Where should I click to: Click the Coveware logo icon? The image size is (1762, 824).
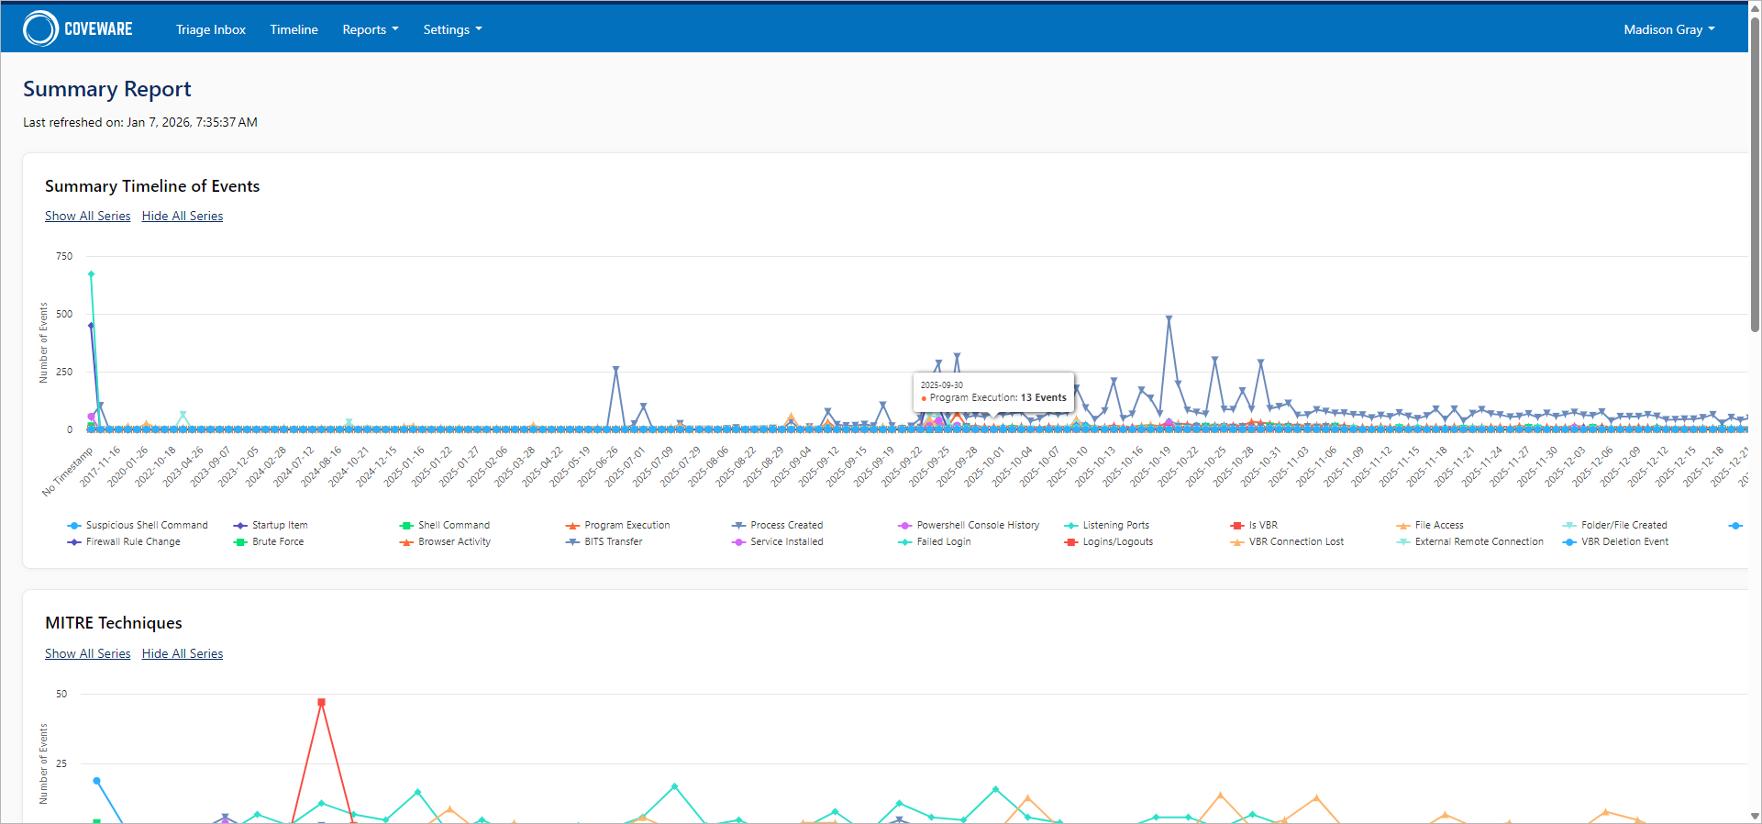click(40, 28)
